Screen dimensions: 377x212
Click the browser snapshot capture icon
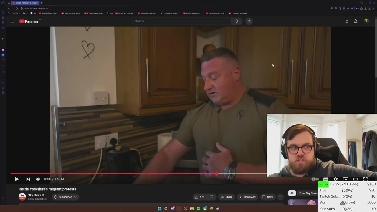coord(340,9)
